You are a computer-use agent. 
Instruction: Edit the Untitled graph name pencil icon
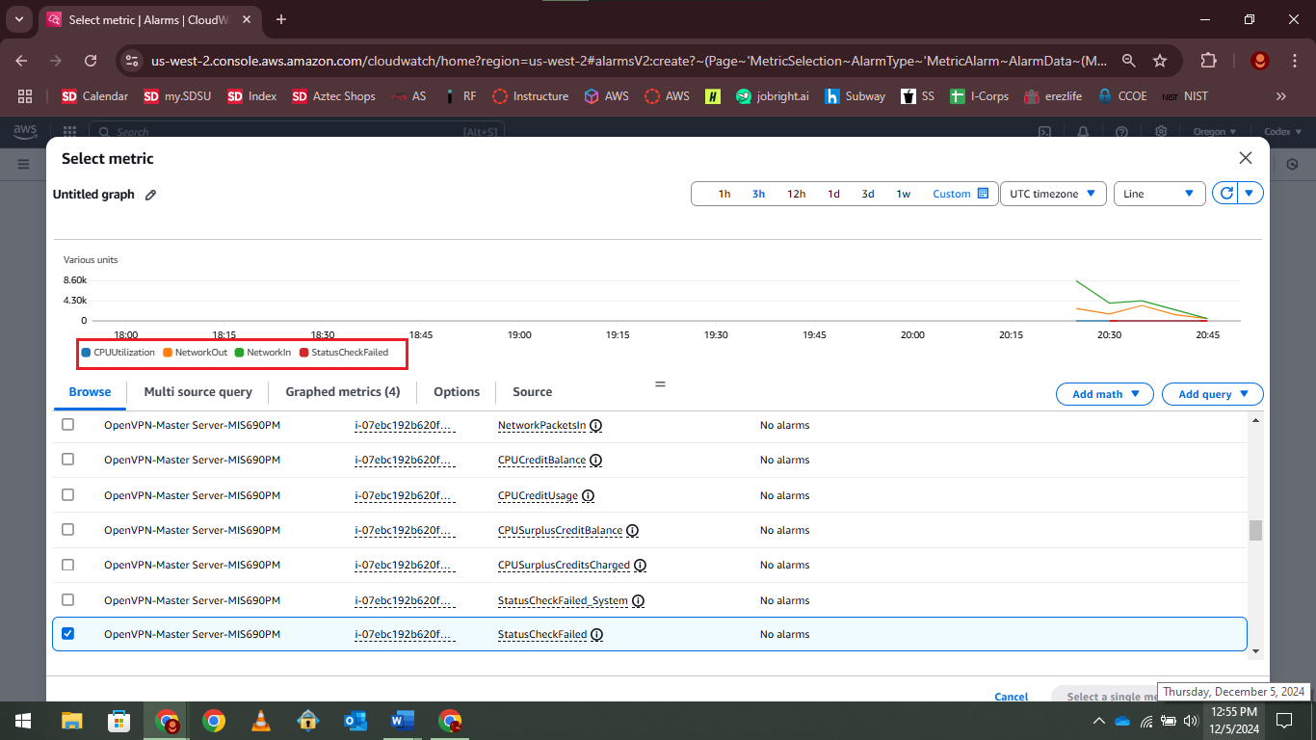coord(150,195)
